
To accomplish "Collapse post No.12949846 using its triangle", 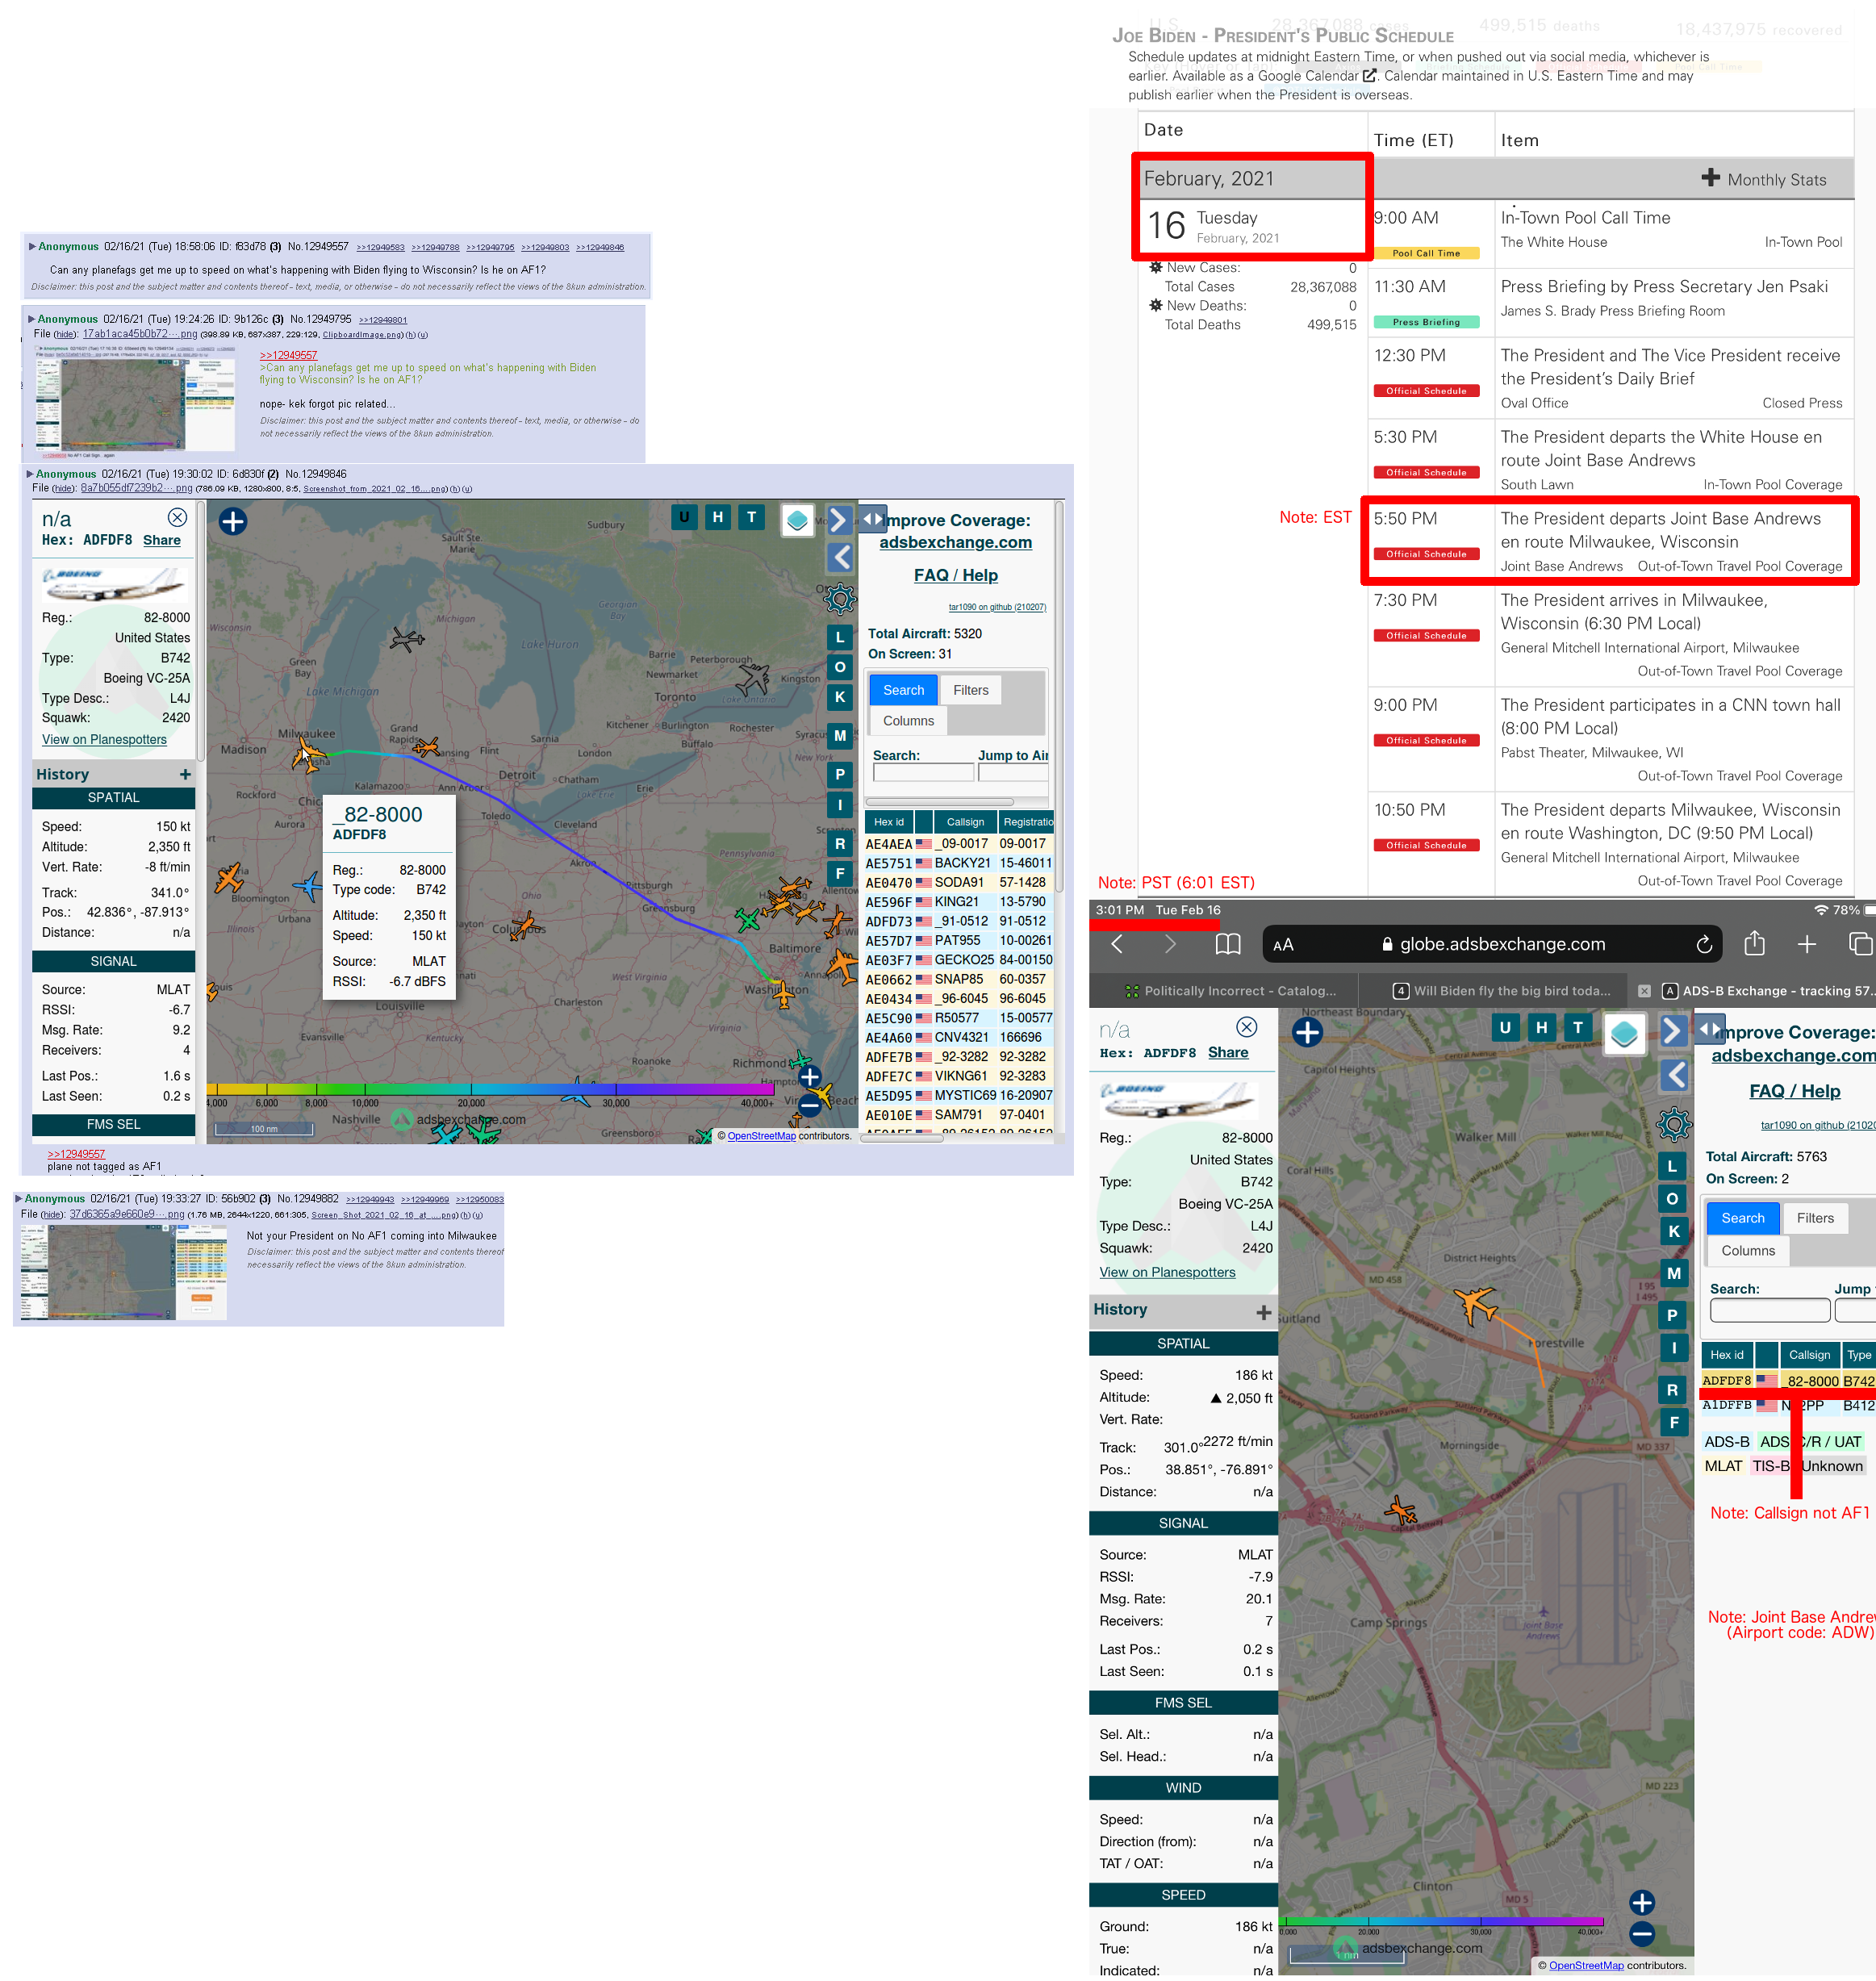I will [30, 474].
